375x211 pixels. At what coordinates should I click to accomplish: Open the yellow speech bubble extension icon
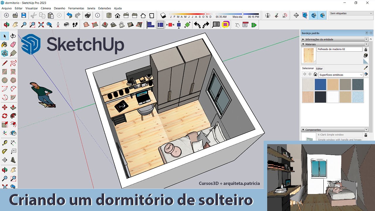coord(225,25)
